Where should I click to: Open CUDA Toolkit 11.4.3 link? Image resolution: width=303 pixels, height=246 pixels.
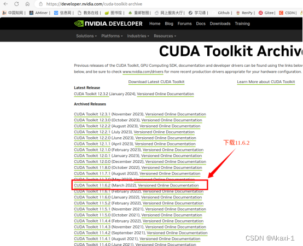tap(92, 227)
